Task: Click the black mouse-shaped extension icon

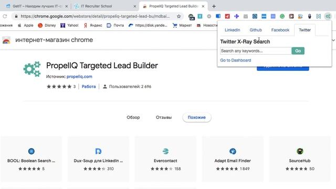Action: click(x=310, y=16)
